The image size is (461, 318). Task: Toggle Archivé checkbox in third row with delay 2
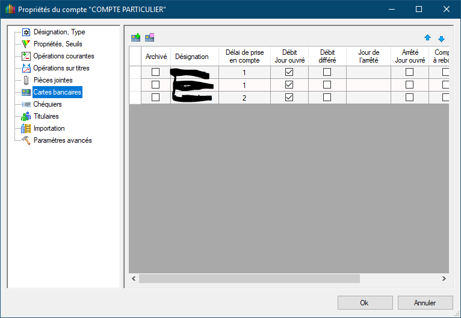click(155, 98)
